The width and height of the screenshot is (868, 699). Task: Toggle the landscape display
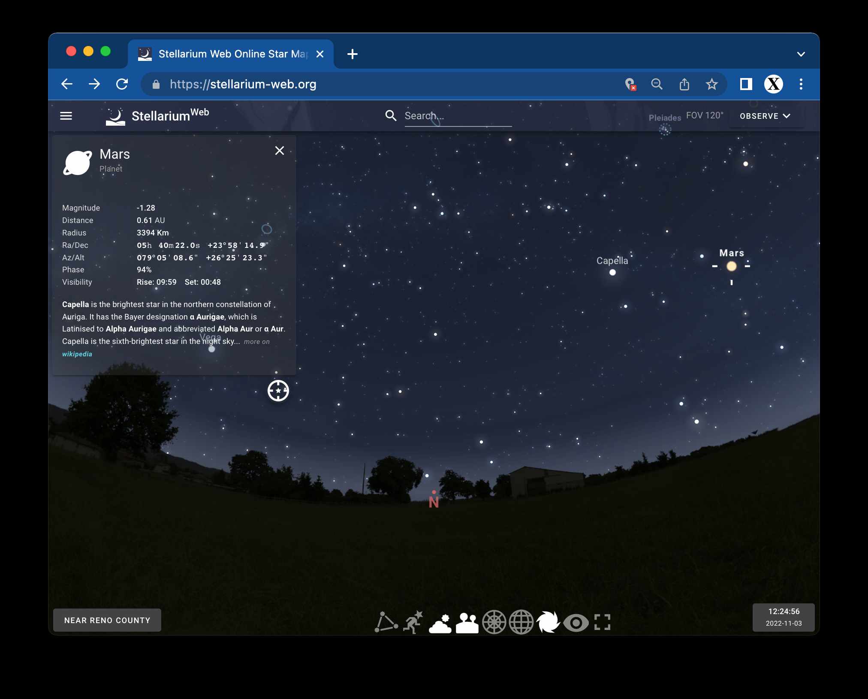click(x=467, y=622)
